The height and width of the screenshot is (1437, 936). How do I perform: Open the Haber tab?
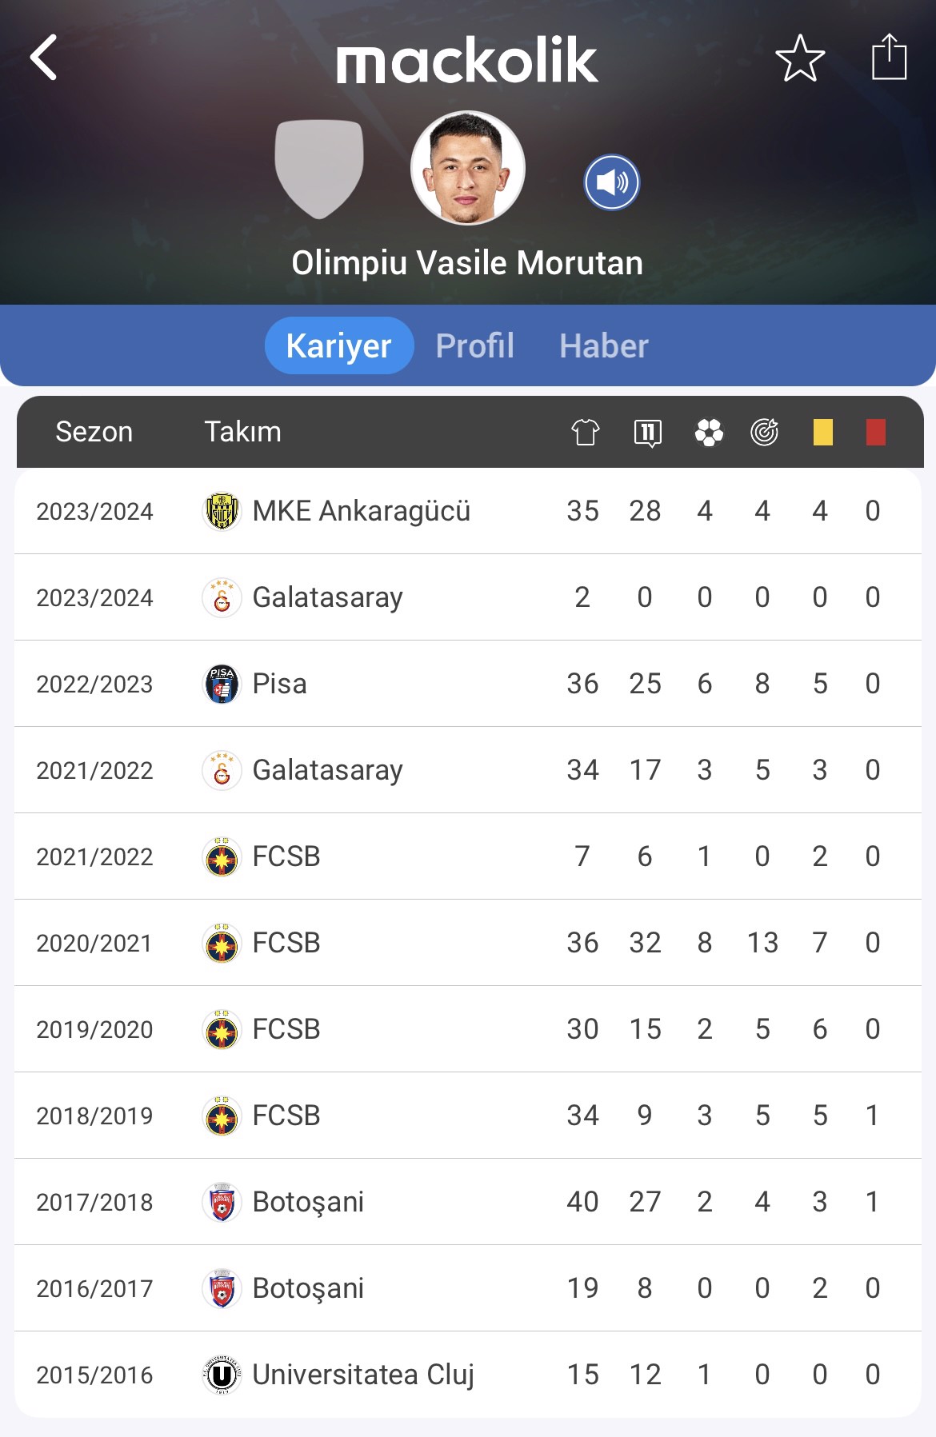click(604, 345)
